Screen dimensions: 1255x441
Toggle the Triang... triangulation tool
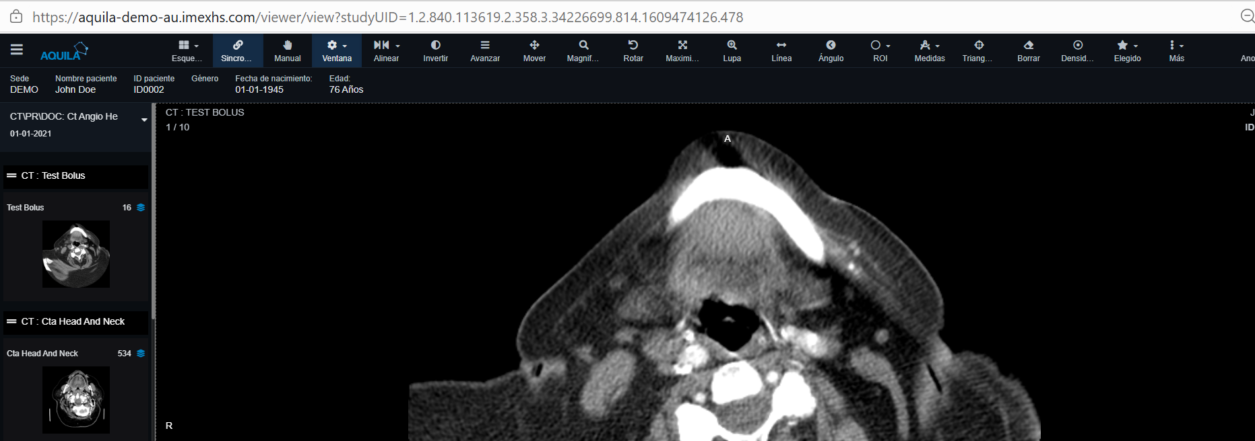[978, 50]
